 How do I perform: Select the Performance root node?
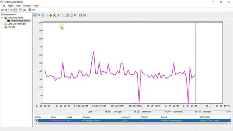(x=10, y=15)
